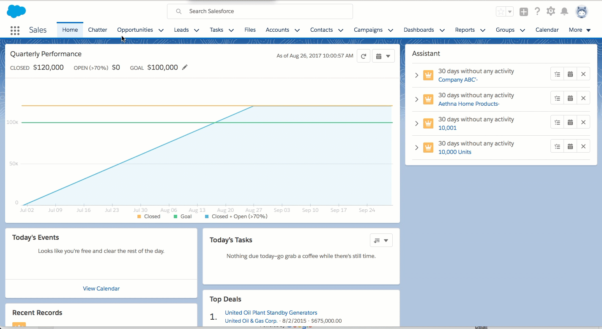The image size is (602, 329).
Task: Expand the Company ABC'- assistant item
Action: tap(416, 75)
